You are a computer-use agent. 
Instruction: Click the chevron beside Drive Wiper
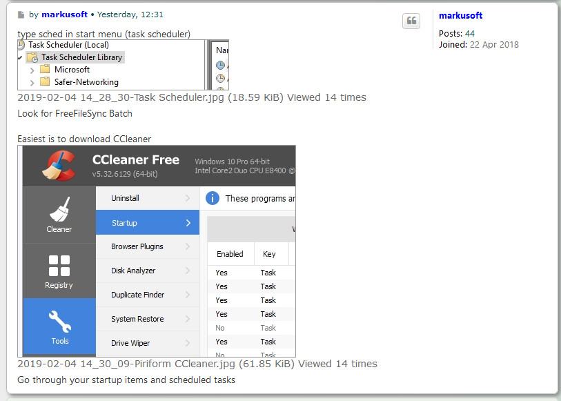pos(188,343)
